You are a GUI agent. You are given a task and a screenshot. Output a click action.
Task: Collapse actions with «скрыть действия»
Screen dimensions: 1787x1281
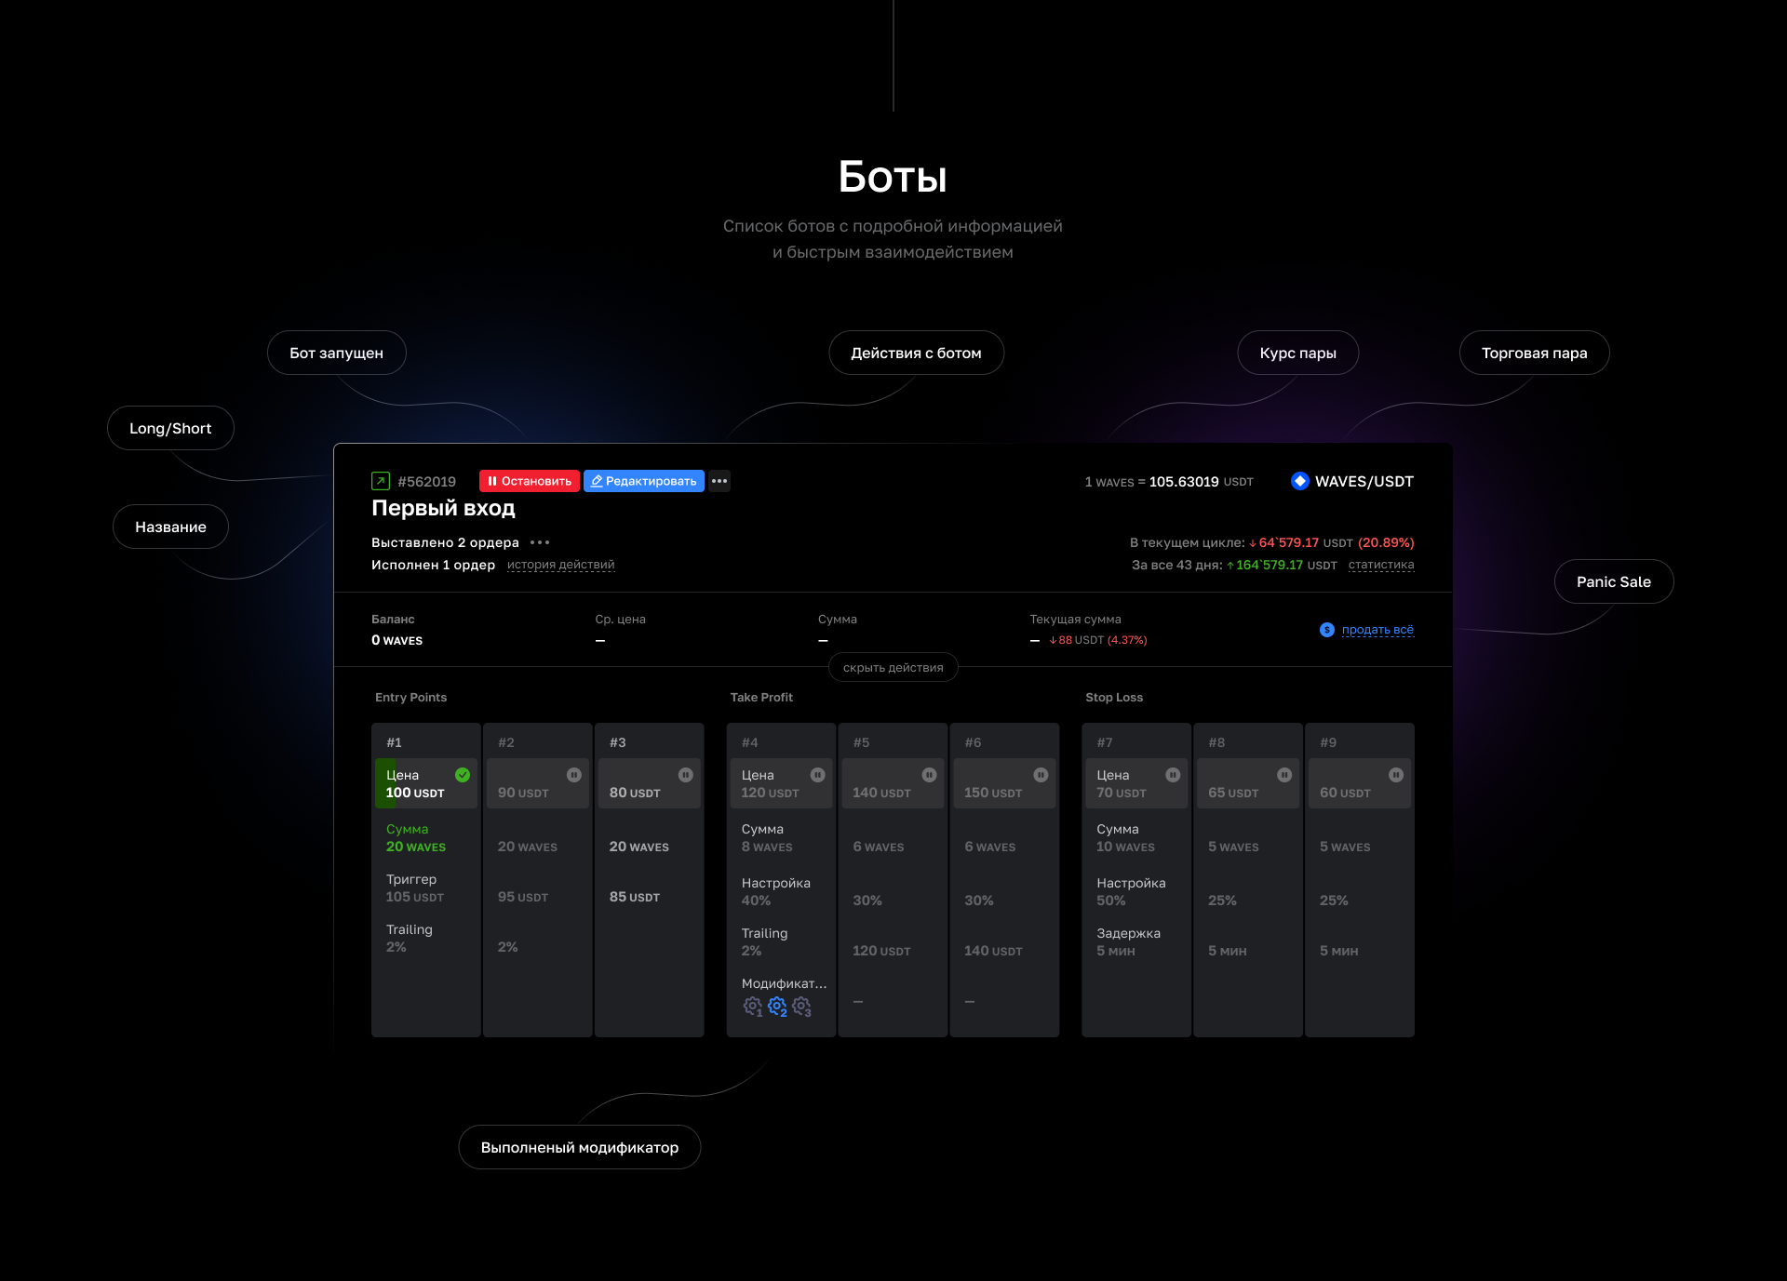(893, 667)
